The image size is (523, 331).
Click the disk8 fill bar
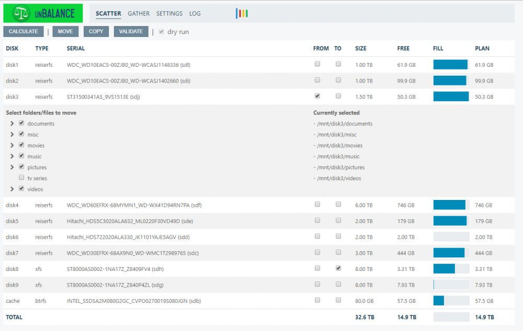tap(451, 269)
